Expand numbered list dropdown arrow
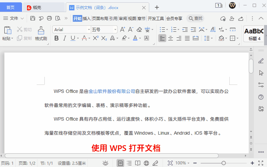 (178, 30)
